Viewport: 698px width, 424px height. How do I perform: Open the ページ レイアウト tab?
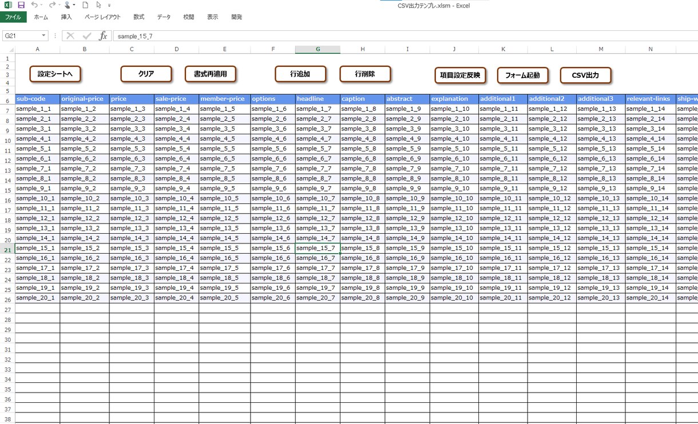pyautogui.click(x=103, y=17)
